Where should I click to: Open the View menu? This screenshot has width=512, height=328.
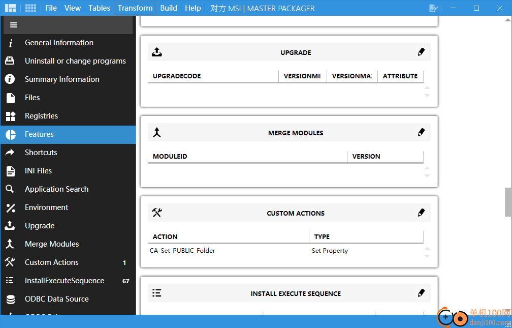(x=73, y=8)
